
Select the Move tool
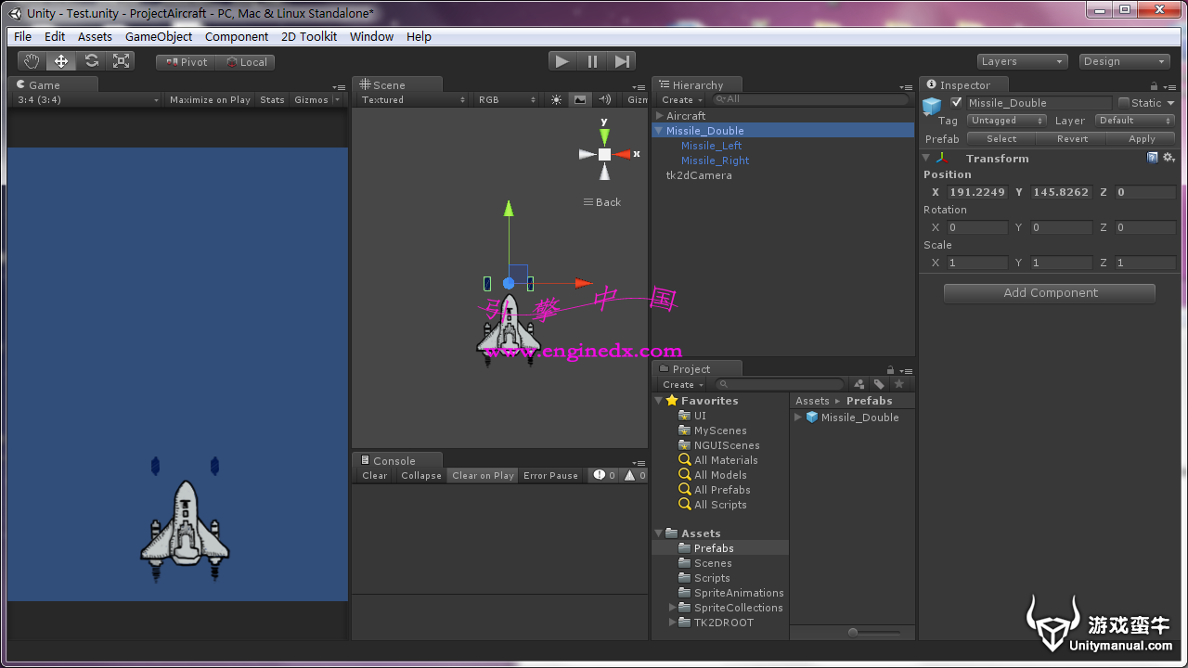[61, 61]
